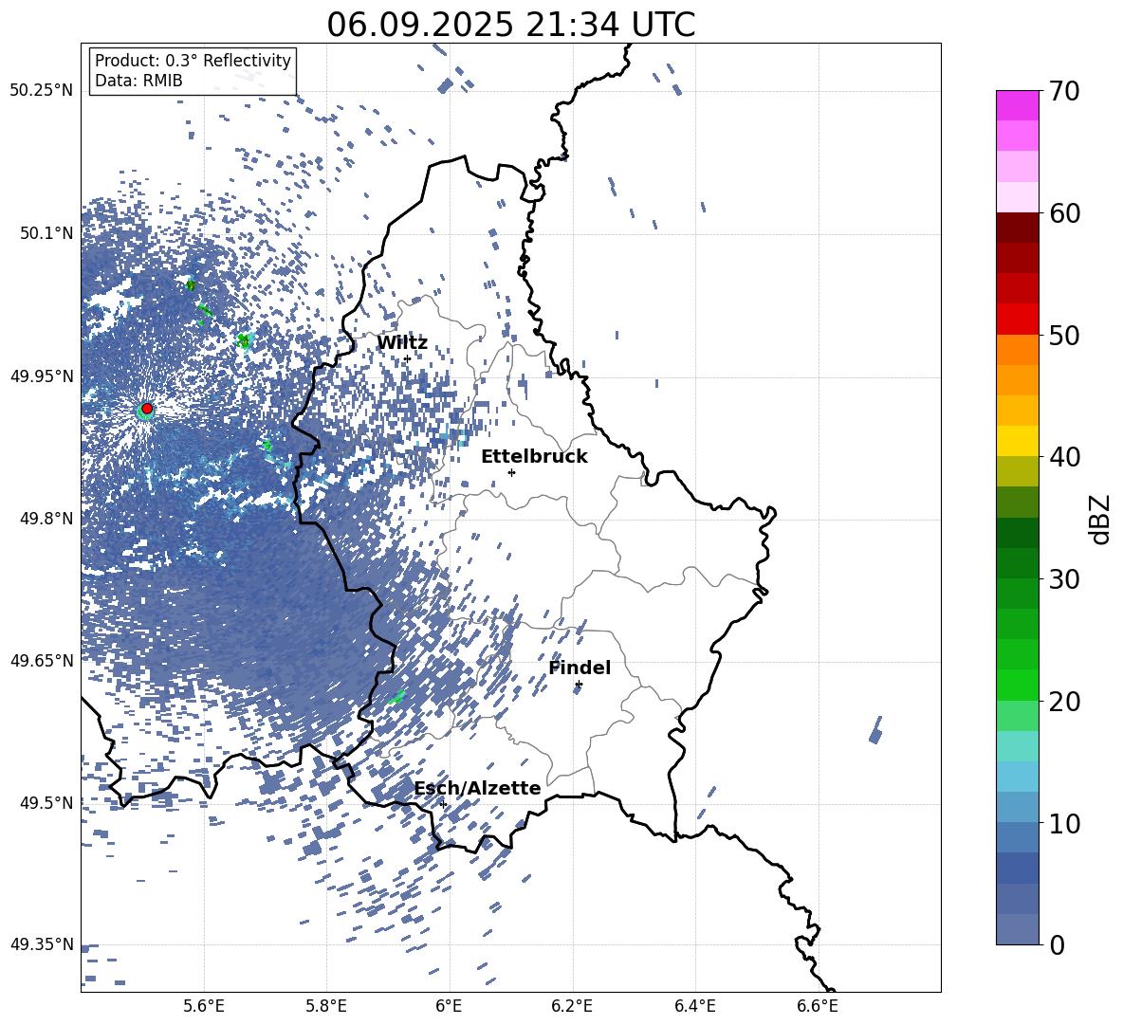Click the 0 tick on the colorbar
This screenshot has width=1123, height=1025.
tap(1058, 944)
